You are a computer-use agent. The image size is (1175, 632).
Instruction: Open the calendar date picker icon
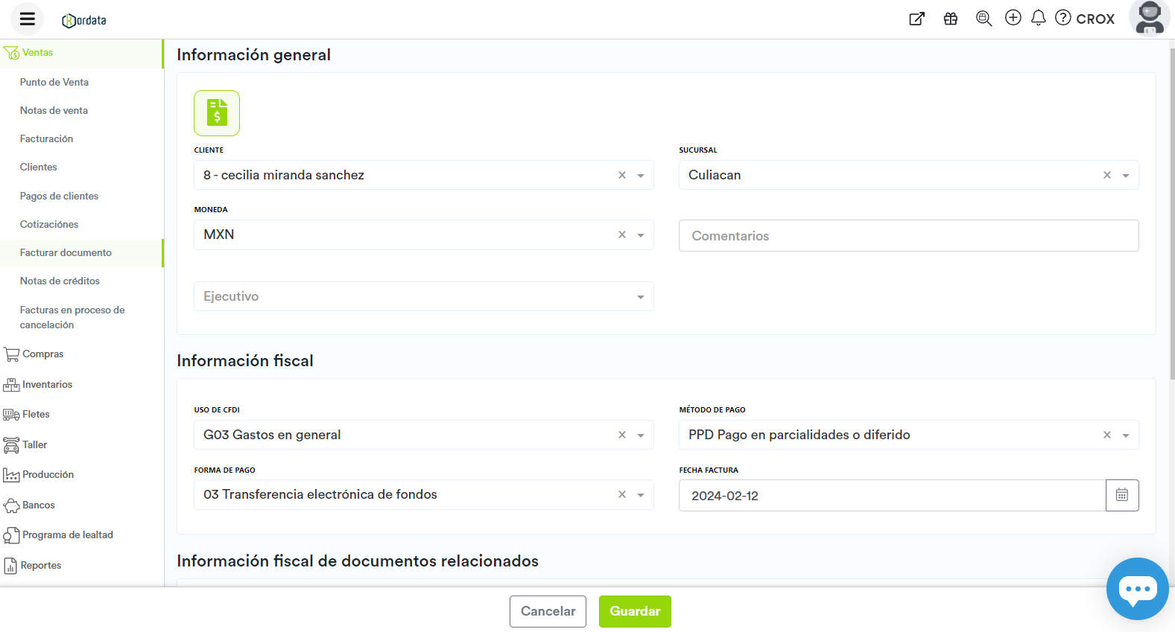point(1122,495)
